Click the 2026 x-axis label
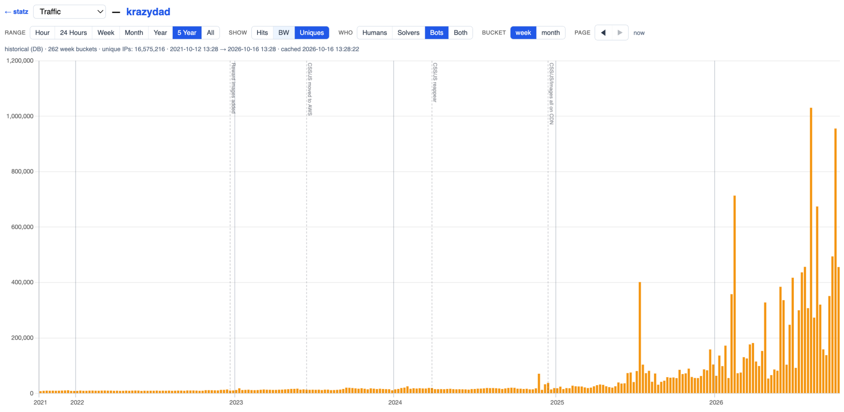Viewport: 844px width, 412px height. tap(716, 403)
